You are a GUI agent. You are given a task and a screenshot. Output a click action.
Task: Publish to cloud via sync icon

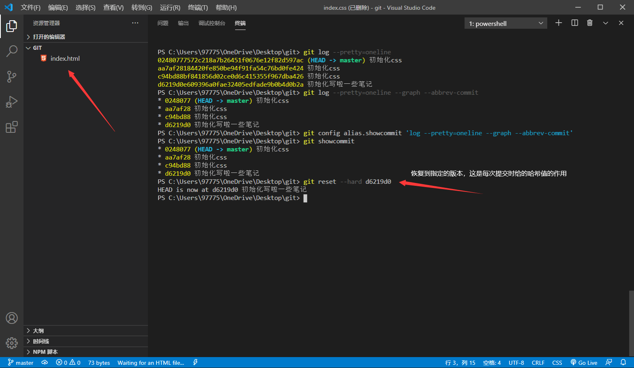point(45,363)
